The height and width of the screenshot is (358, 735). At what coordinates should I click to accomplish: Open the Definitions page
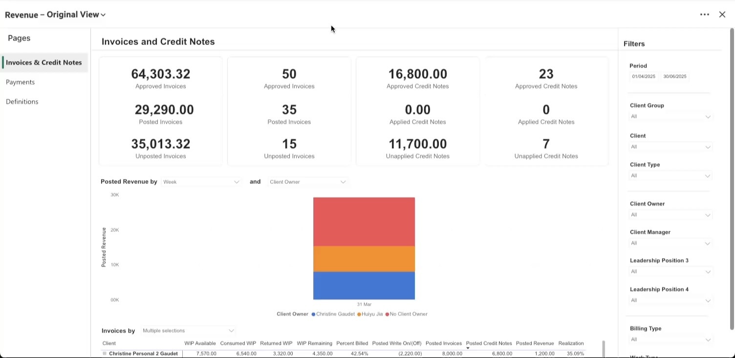pos(22,101)
